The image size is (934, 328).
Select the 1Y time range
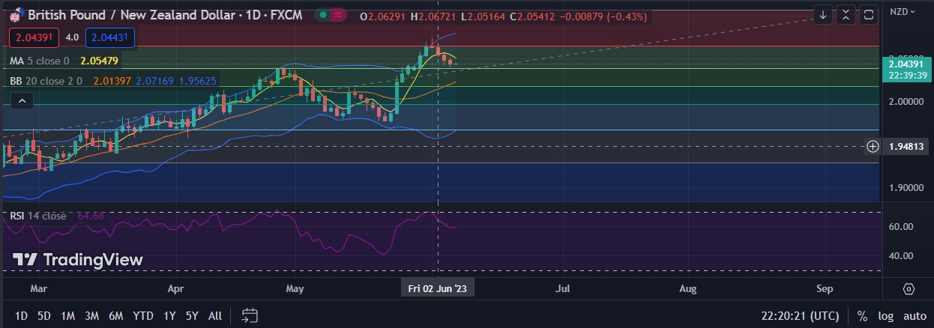(x=169, y=316)
